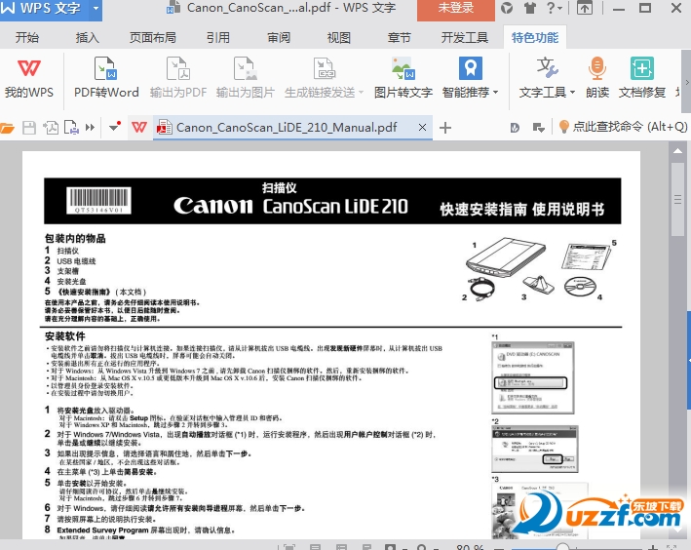Image resolution: width=691 pixels, height=550 pixels.
Task: Click the open folder icon in quick toolbar
Action: (7, 128)
